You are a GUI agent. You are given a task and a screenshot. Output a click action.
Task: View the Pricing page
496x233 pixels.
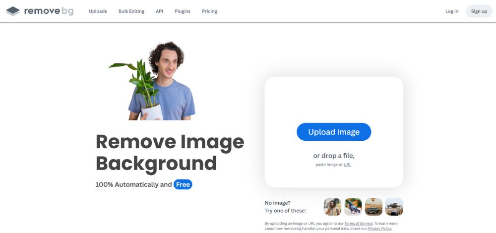(209, 11)
